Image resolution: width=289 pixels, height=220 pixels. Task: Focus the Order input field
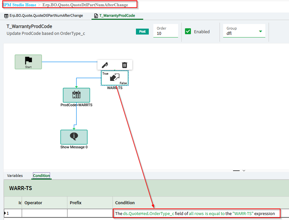pyautogui.click(x=166, y=31)
